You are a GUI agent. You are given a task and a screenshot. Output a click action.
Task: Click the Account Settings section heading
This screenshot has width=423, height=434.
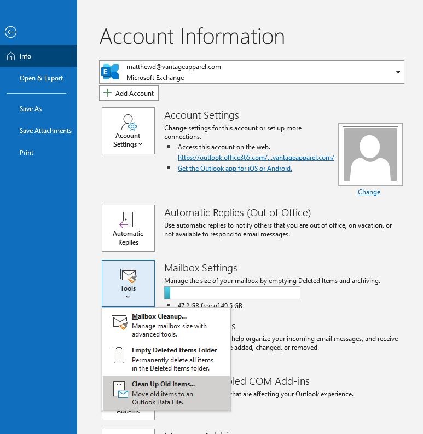(x=201, y=115)
